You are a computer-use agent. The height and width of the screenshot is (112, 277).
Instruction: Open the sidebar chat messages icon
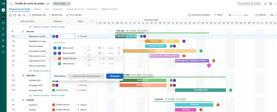(3, 52)
